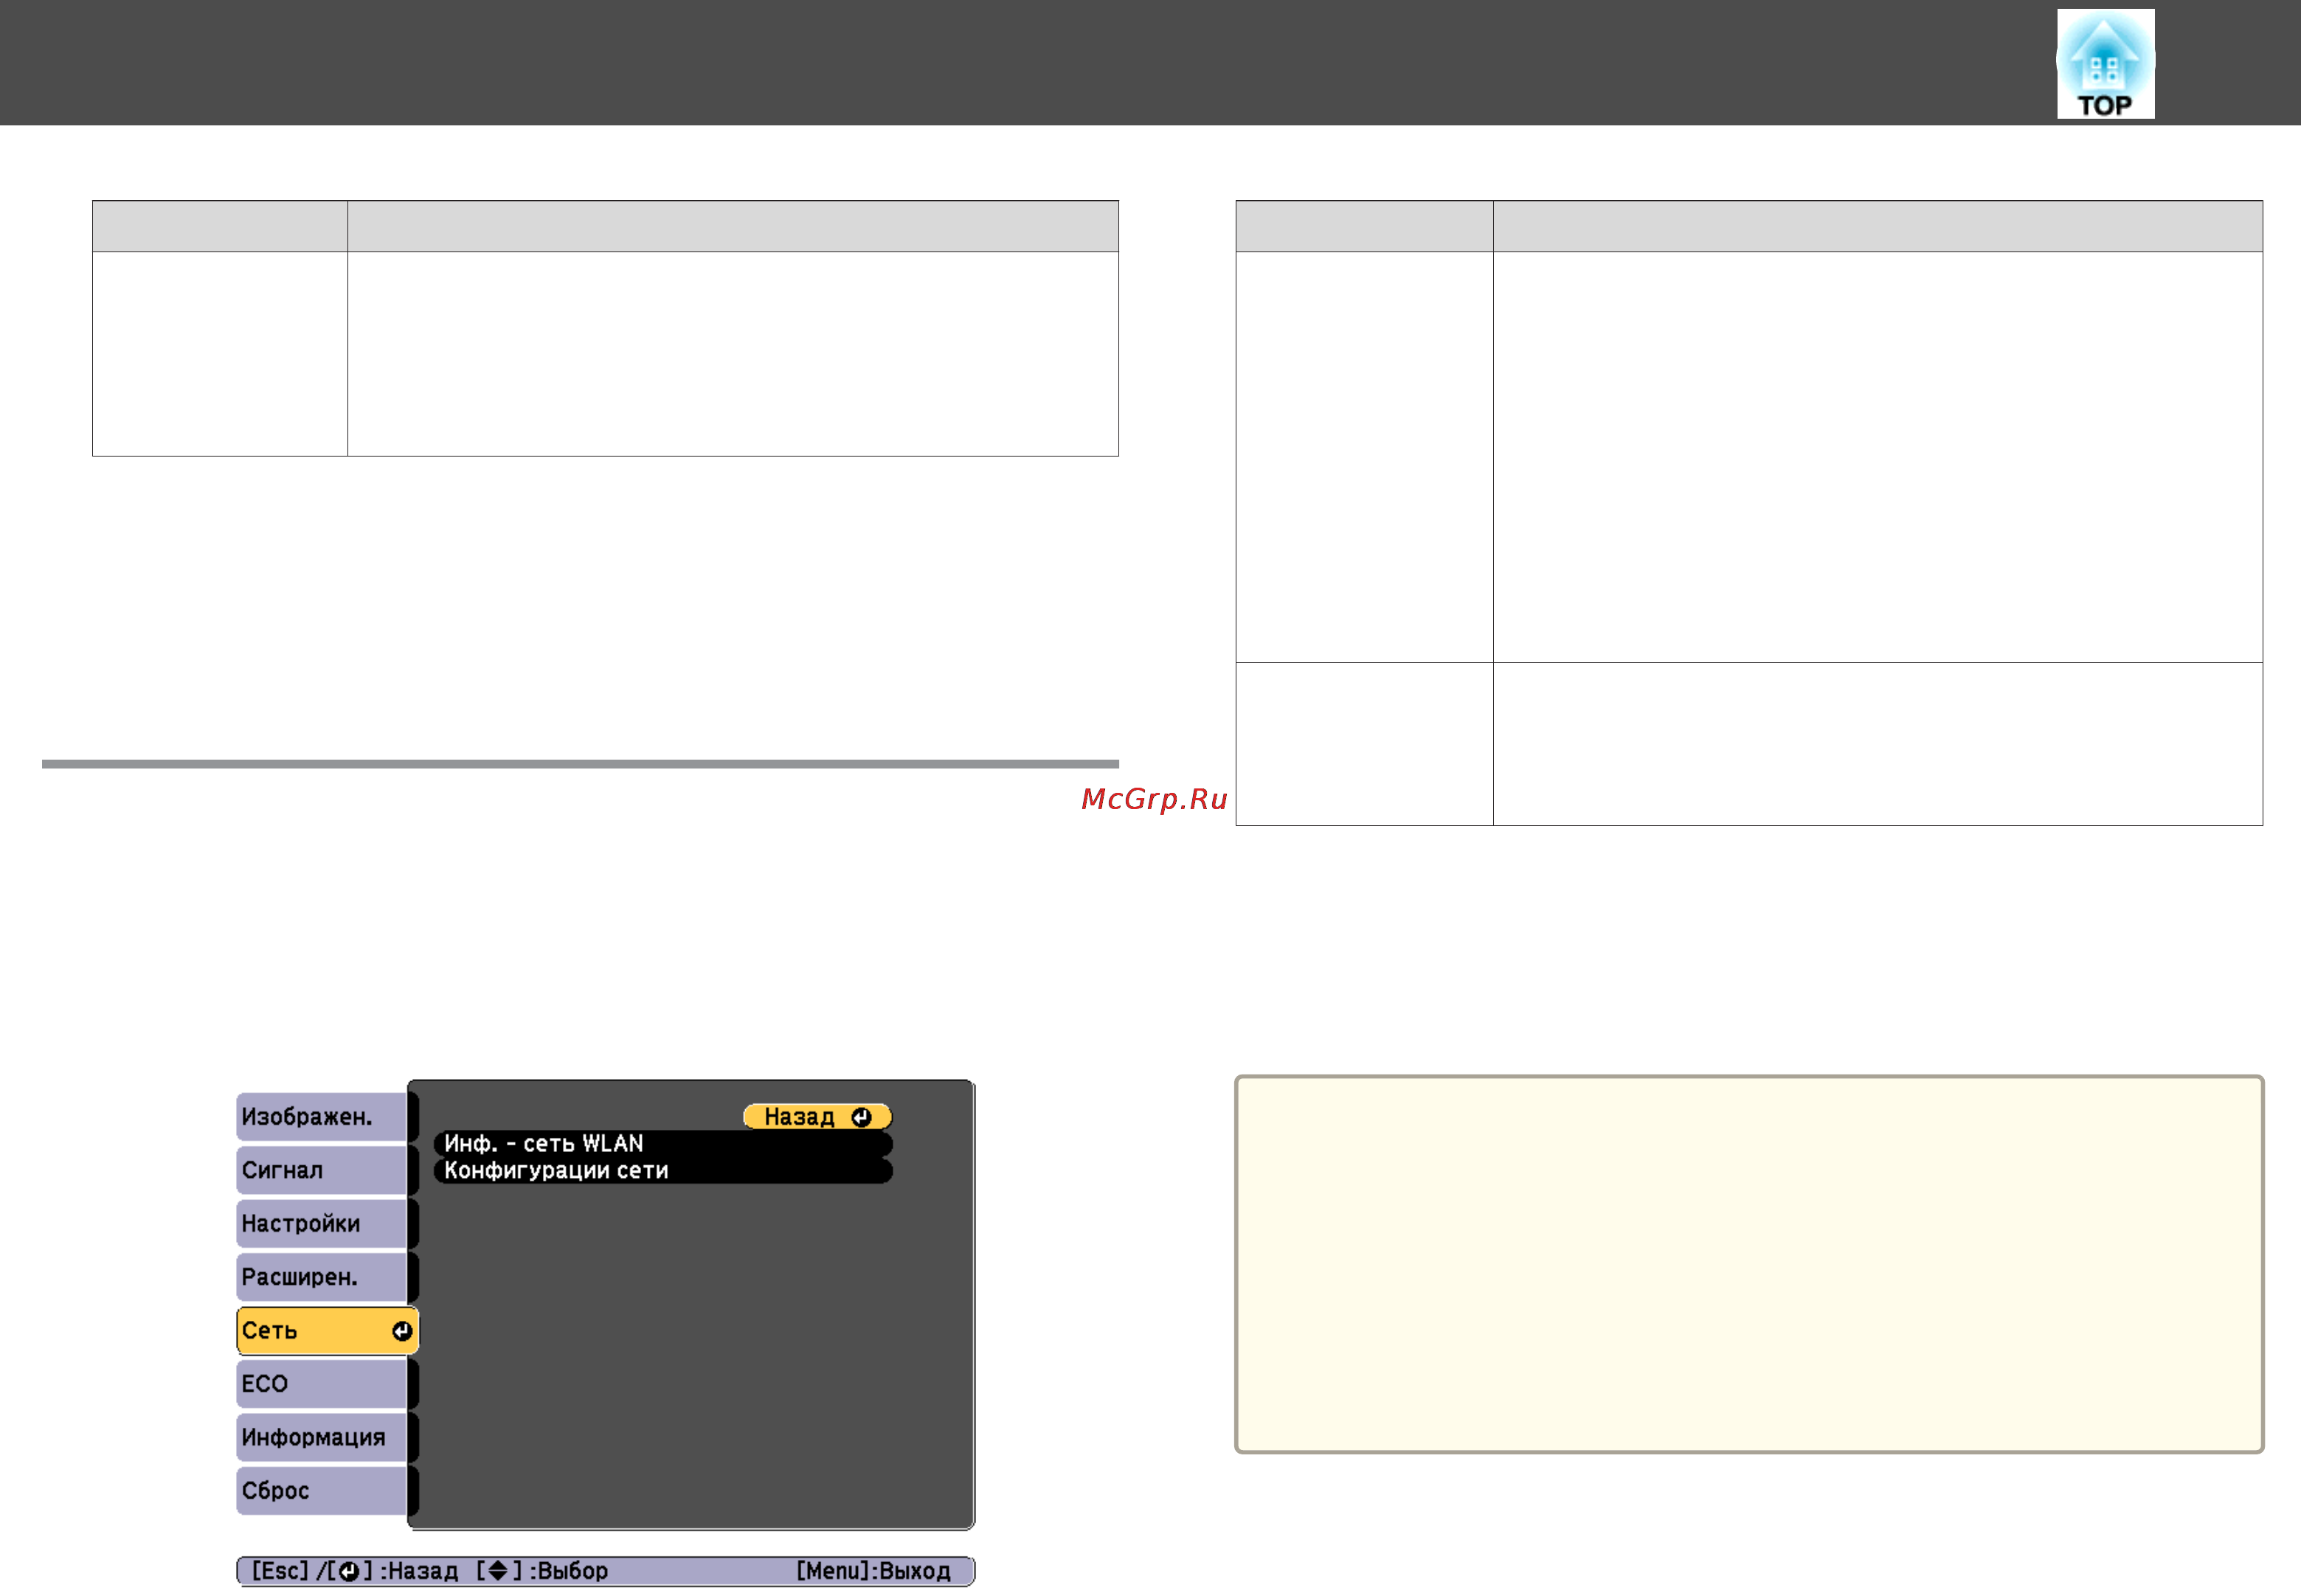Click [Menu]:Выход hint in bottom bar
This screenshot has width=2301, height=1596.
click(873, 1571)
